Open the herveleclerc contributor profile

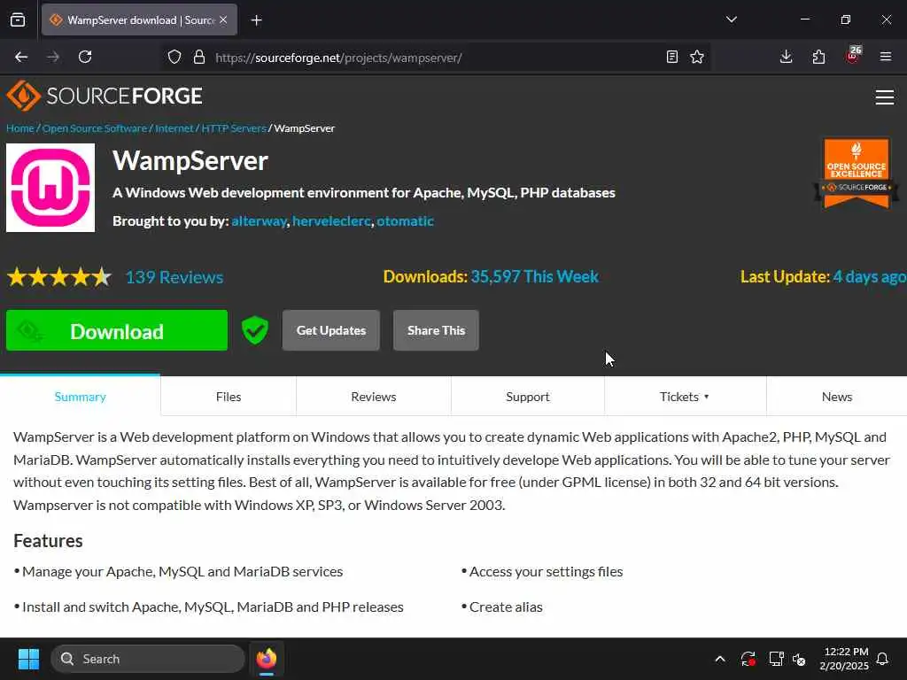click(331, 221)
